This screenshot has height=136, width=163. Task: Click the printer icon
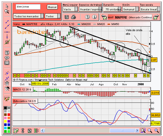click(74, 17)
